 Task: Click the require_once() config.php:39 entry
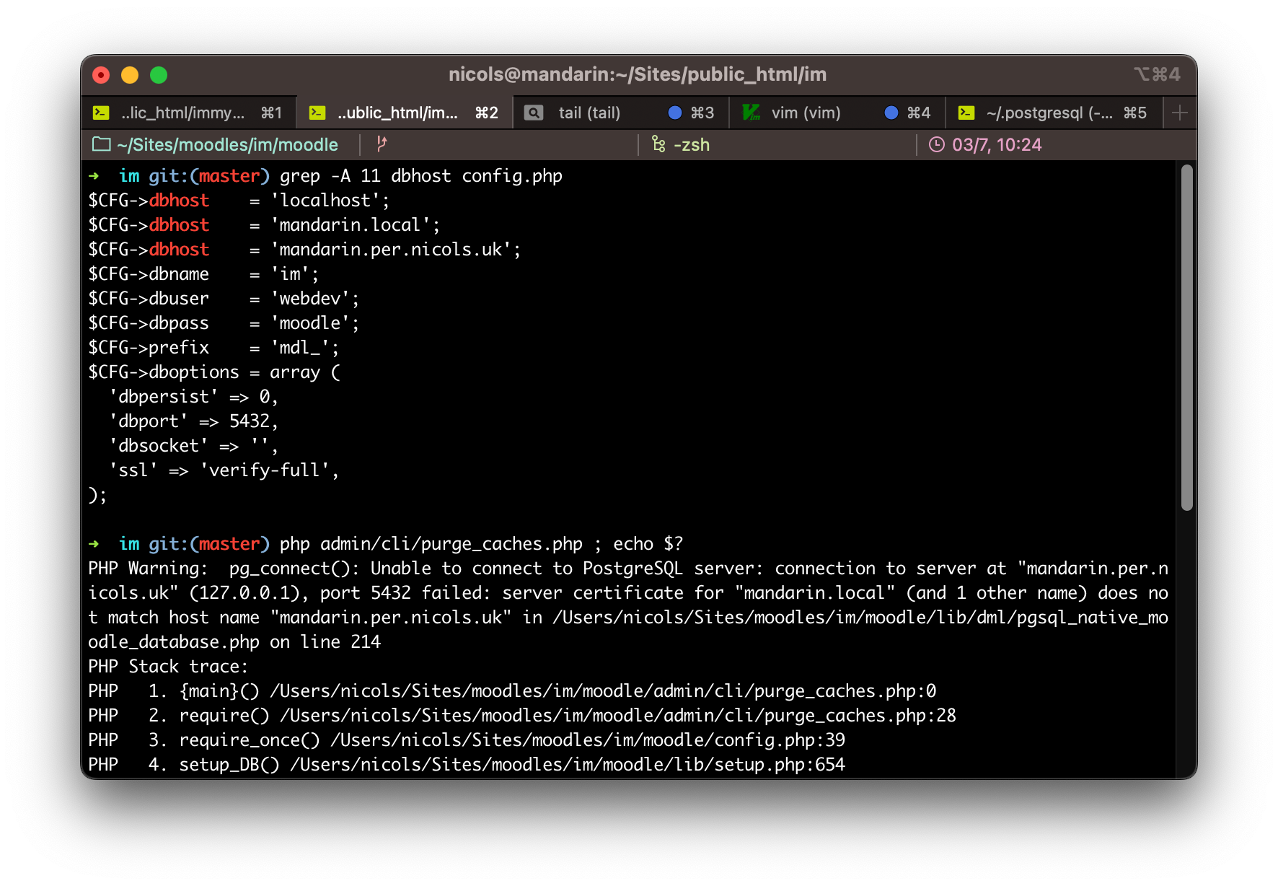467,740
